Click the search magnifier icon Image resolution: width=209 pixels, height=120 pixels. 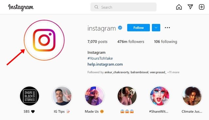click(x=96, y=7)
